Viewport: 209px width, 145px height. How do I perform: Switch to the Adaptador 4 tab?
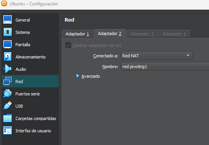[174, 34]
